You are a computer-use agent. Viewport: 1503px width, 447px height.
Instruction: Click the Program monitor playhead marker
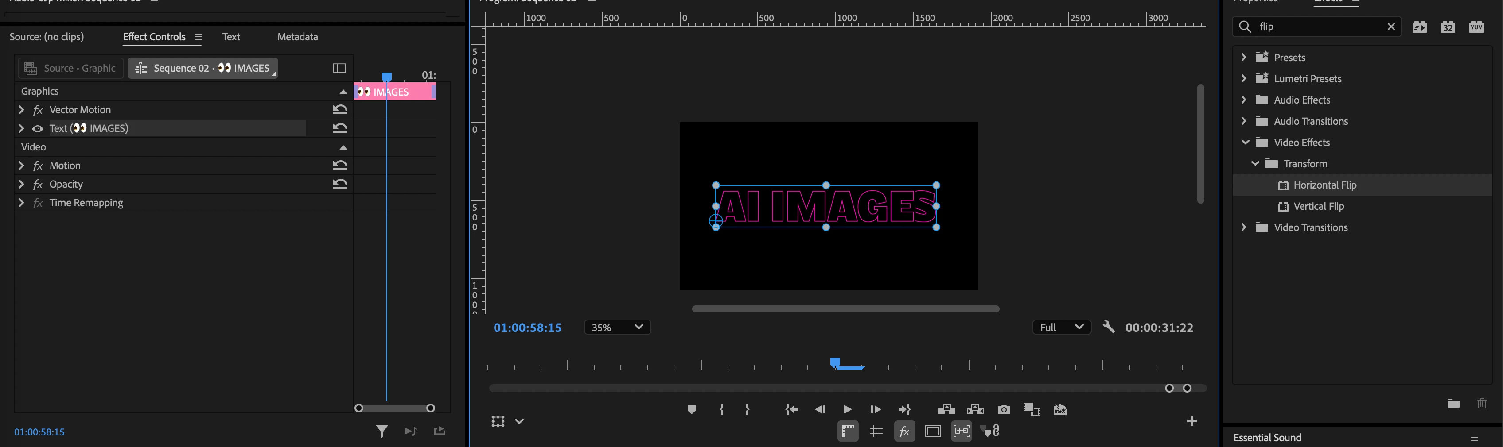click(x=835, y=362)
